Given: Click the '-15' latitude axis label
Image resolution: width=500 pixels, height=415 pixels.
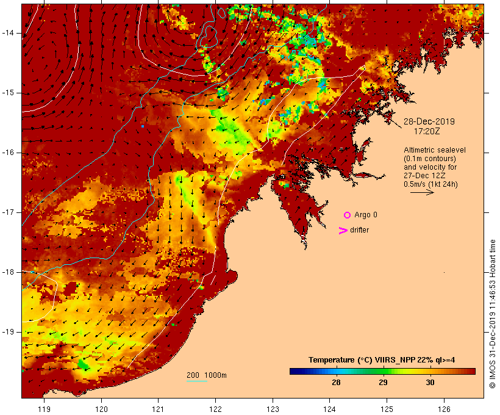Looking at the screenshot, I should click(x=7, y=93).
